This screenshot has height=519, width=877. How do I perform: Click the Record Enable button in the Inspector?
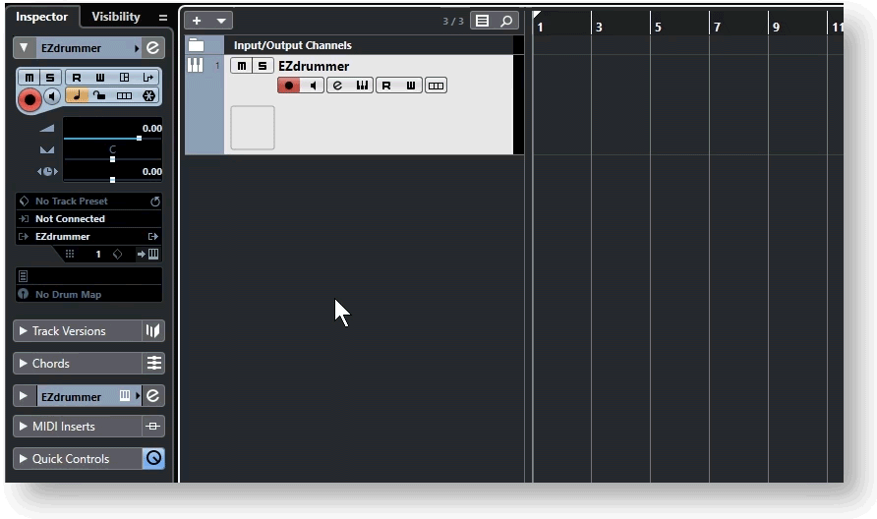[x=29, y=97]
